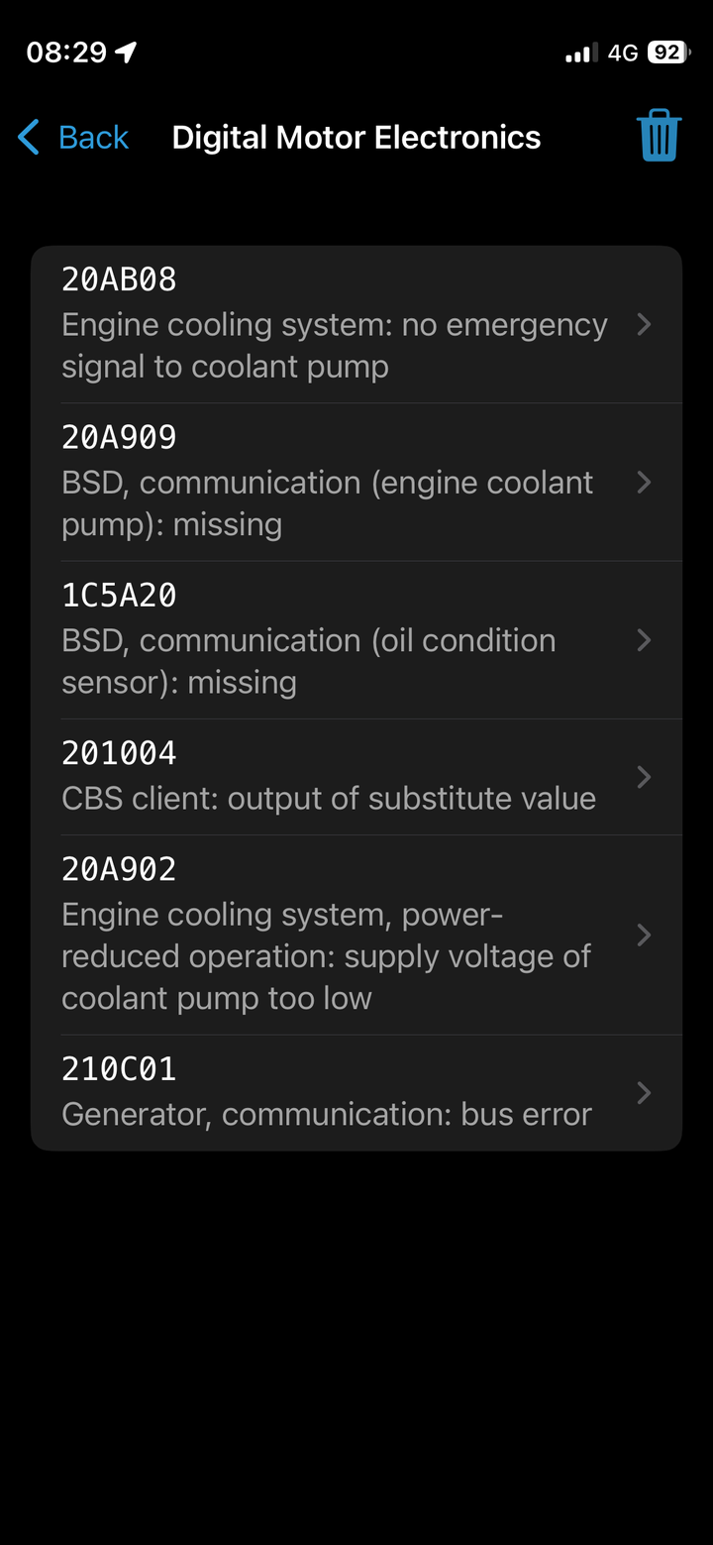
Task: Expand fault 20A909 using its chevron
Action: 644,482
